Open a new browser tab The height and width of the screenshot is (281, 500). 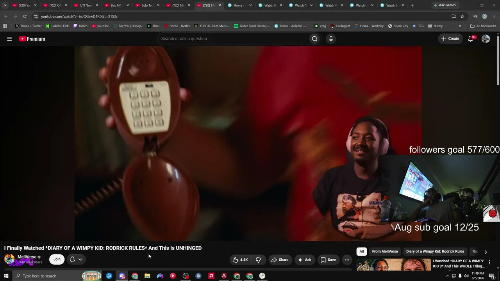click(x=412, y=5)
